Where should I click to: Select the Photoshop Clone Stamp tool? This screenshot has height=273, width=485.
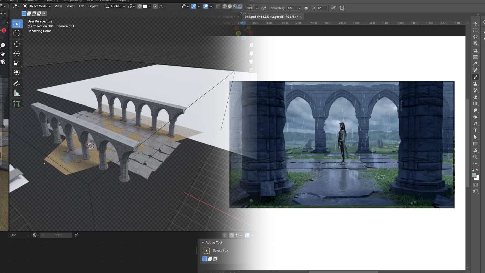pos(475,84)
